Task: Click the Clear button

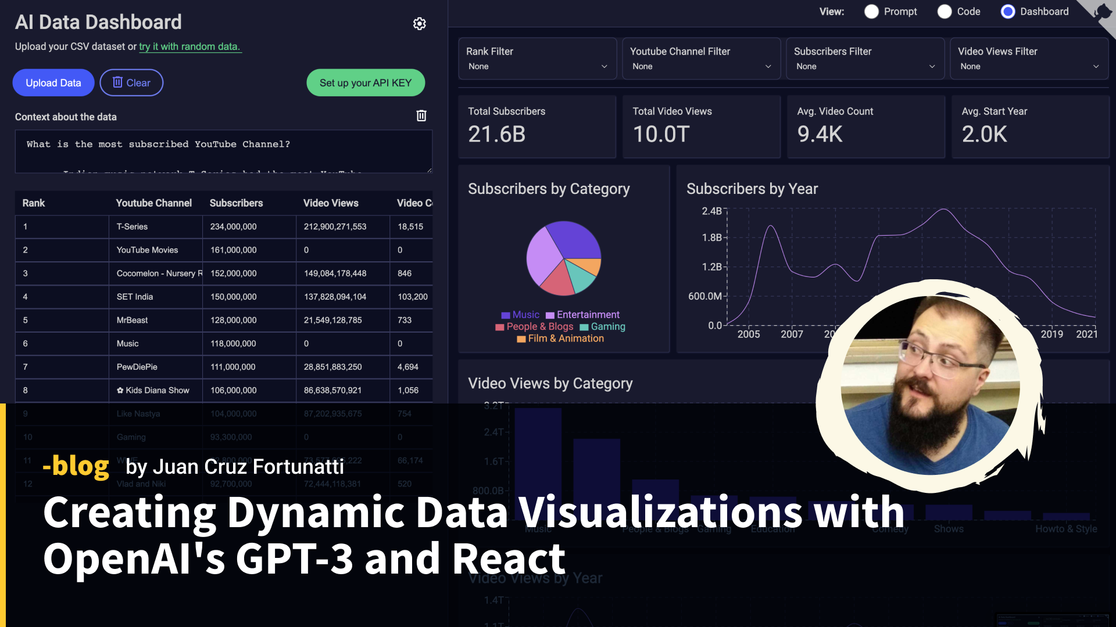Action: coord(131,83)
